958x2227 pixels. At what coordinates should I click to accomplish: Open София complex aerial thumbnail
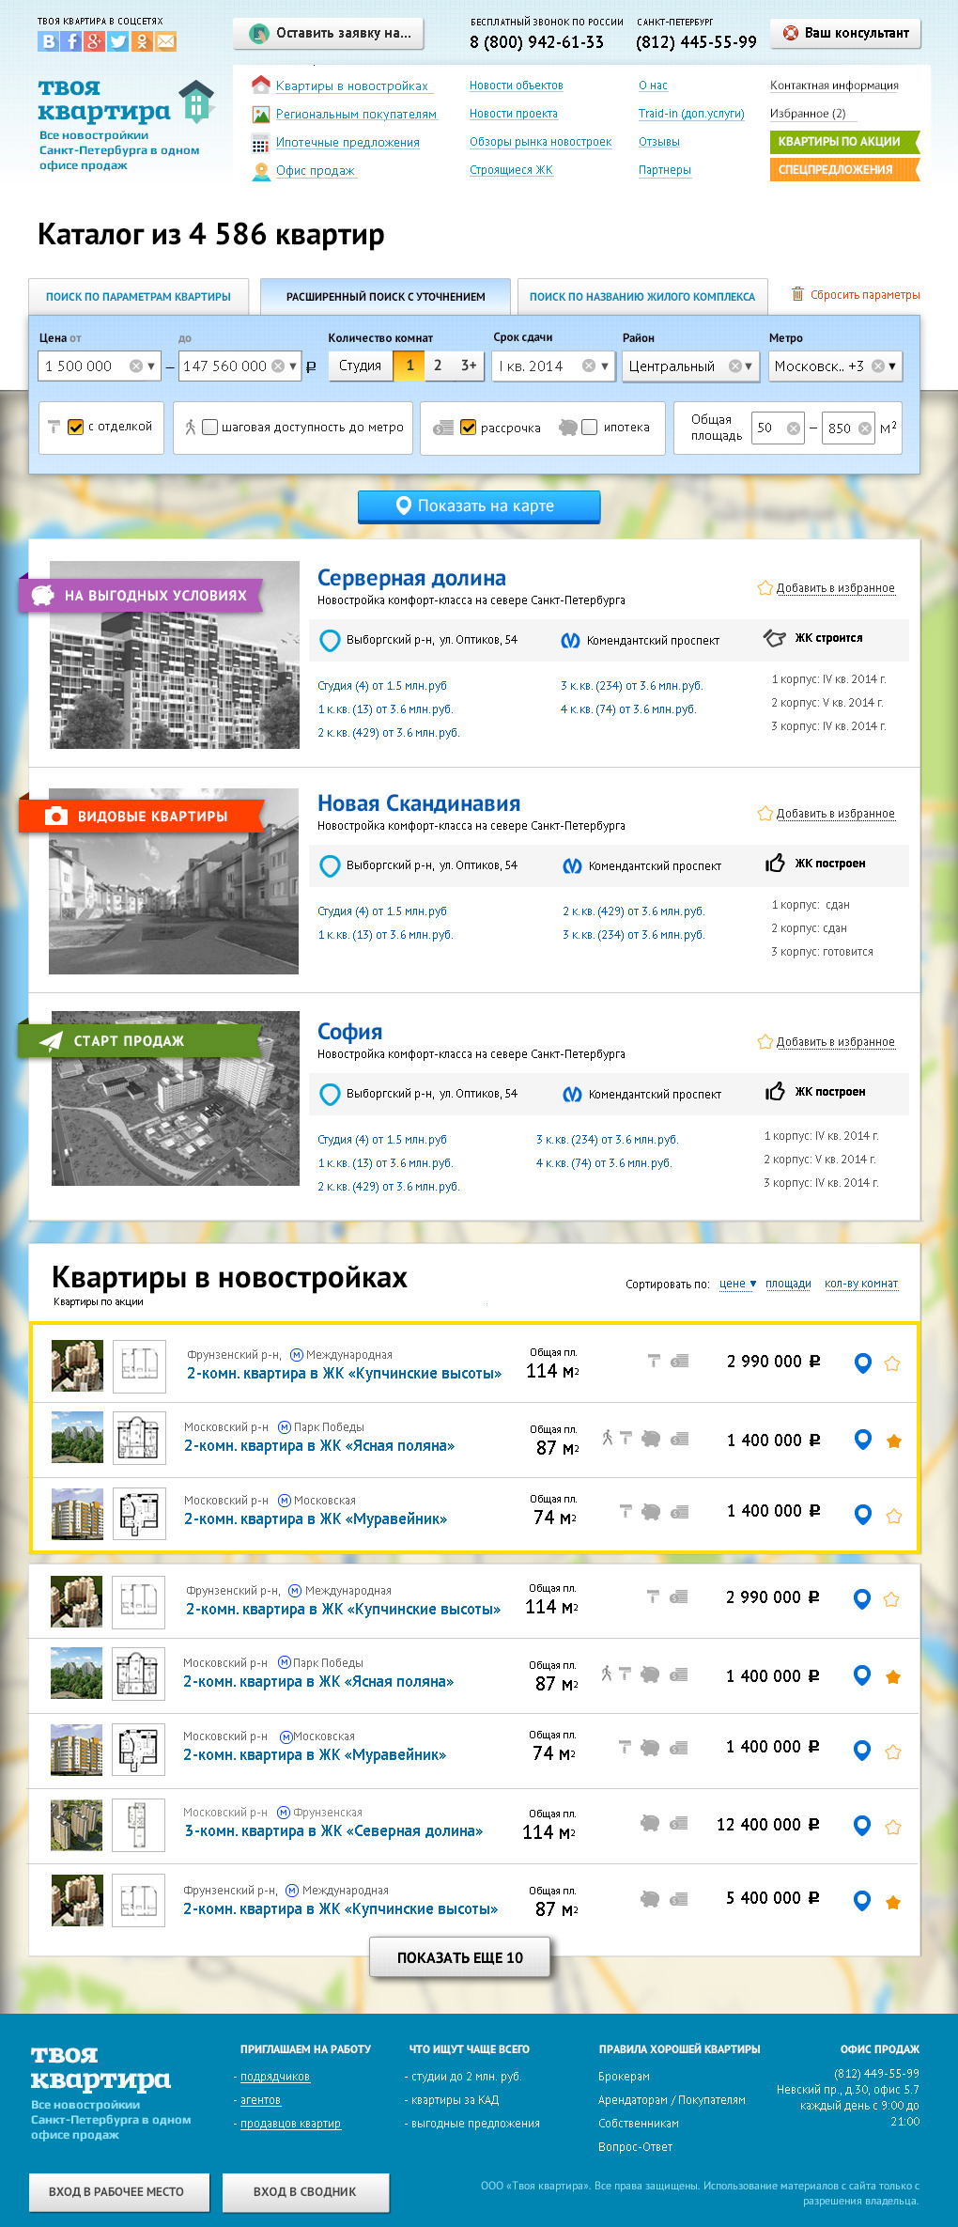pyautogui.click(x=176, y=1098)
